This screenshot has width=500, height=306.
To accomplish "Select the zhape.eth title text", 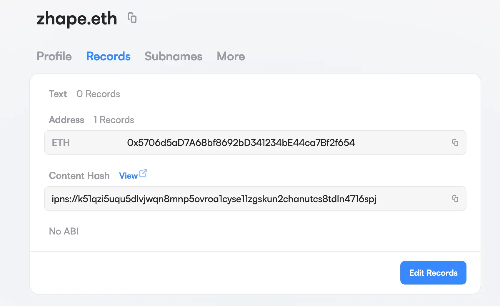I will coord(76,18).
